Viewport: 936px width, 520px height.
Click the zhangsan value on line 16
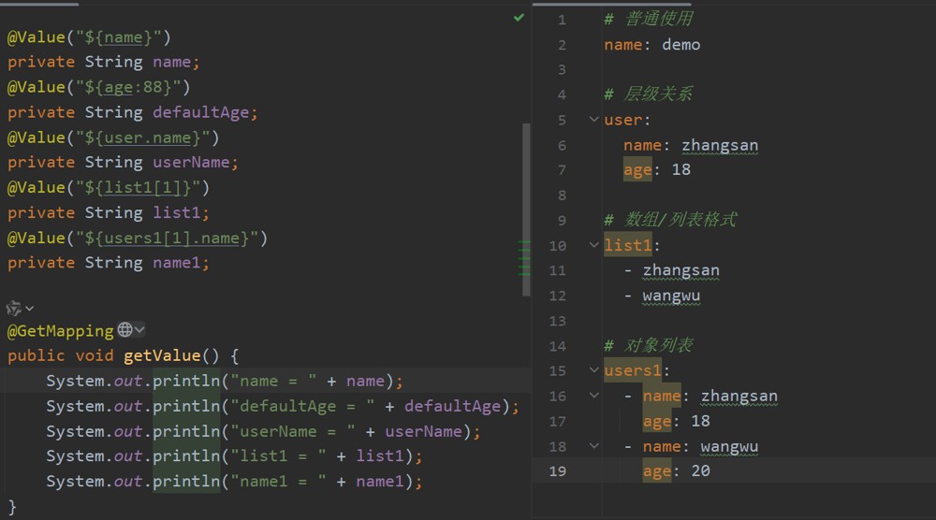(739, 396)
